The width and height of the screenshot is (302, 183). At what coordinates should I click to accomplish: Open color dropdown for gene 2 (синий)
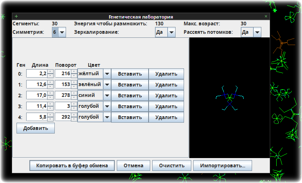[94, 95]
